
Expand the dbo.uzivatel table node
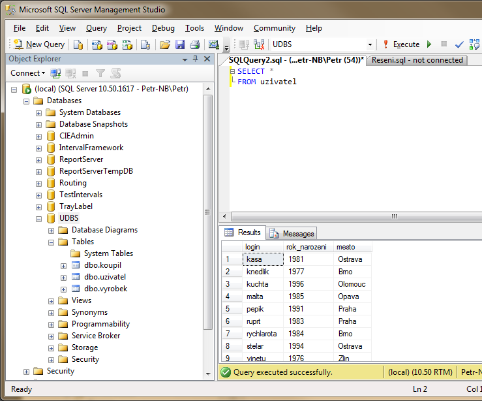click(64, 278)
